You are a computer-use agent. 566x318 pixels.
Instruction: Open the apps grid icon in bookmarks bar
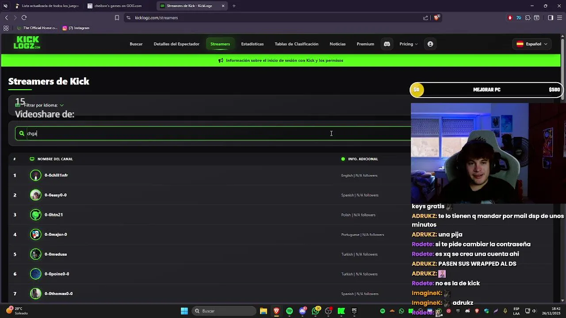pos(6,28)
